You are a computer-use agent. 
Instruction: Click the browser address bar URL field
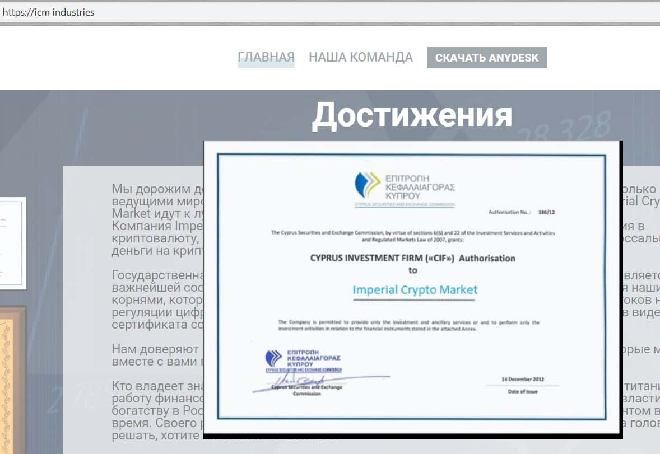330,12
